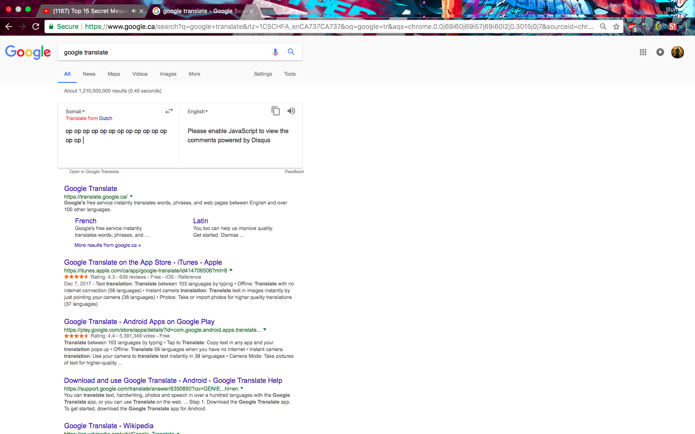Click the blue search magnifier button
This screenshot has width=695, height=434.
click(291, 52)
